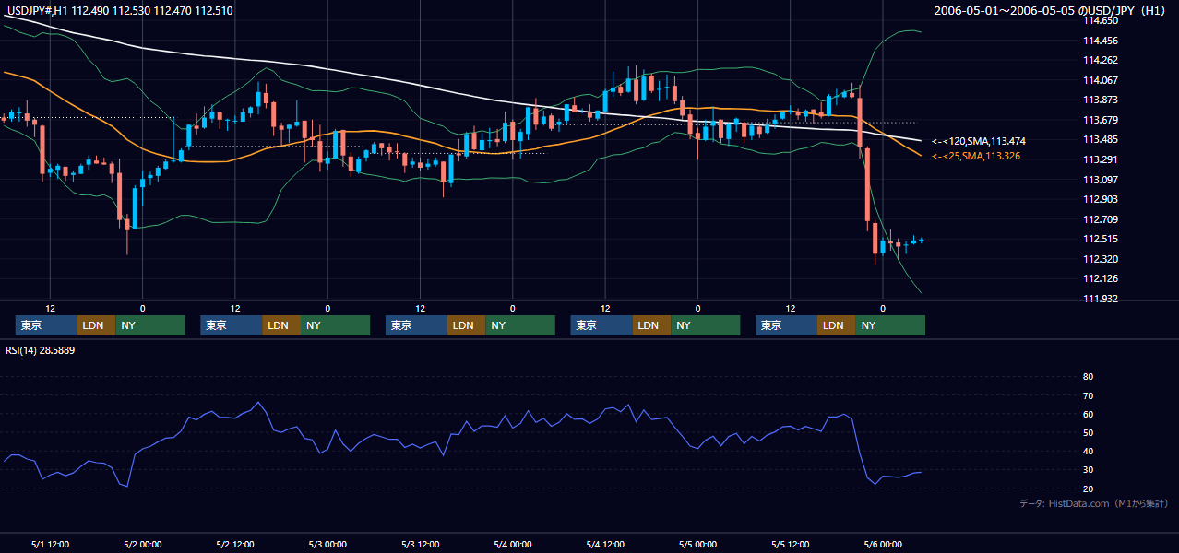Screen dimensions: 1179x553
Task: Click the 25 SMA 113.326 orange label
Action: (x=976, y=156)
